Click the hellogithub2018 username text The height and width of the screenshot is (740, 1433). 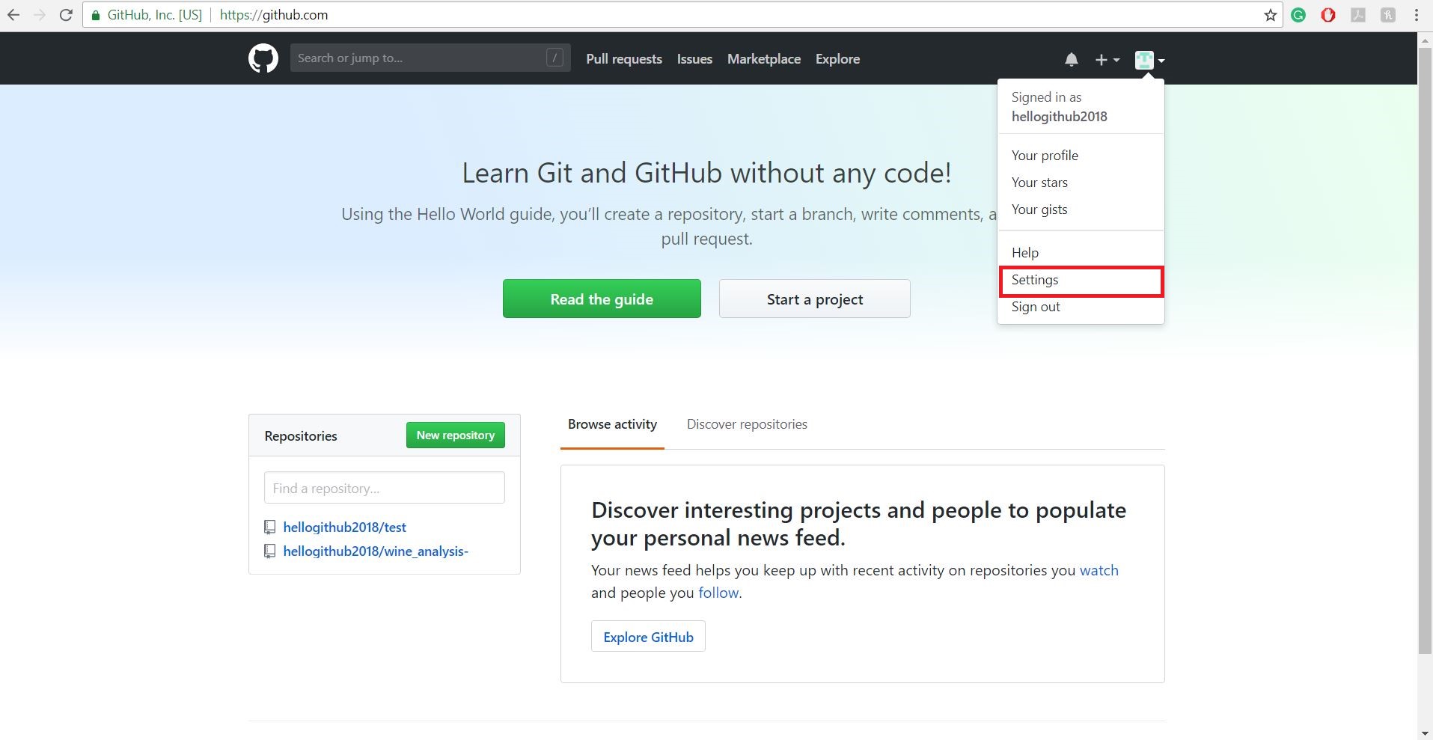[x=1059, y=117]
